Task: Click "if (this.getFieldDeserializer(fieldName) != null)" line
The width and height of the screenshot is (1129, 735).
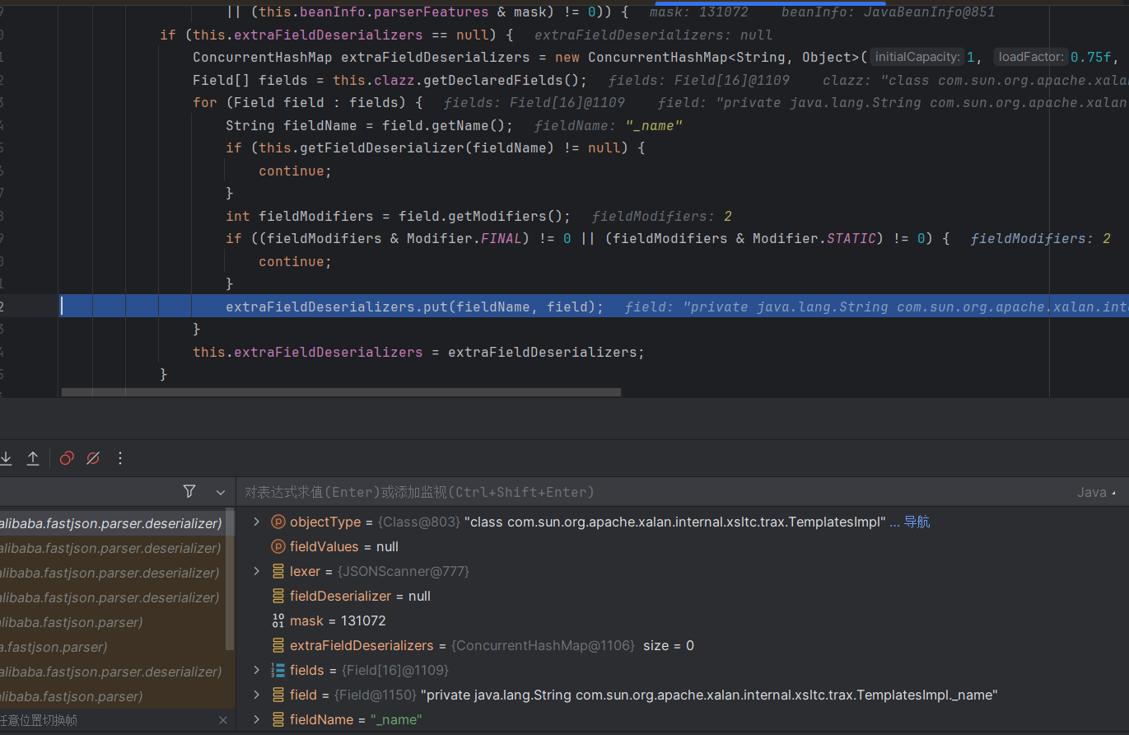Action: tap(435, 147)
